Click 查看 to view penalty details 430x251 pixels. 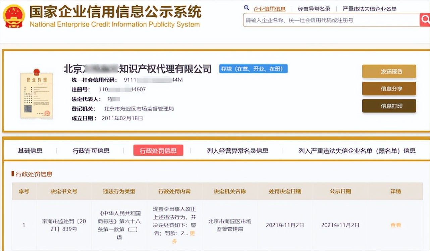pos(395,225)
